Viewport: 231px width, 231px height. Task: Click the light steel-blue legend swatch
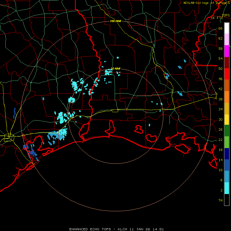227,177
